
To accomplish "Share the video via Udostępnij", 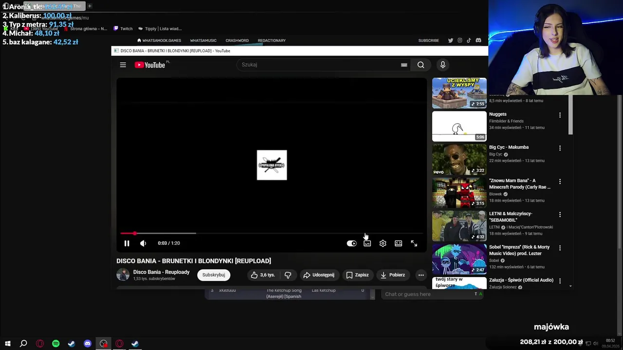I will coord(319,275).
